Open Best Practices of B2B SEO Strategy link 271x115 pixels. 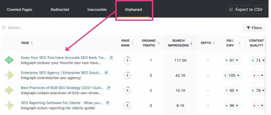[x=62, y=88]
